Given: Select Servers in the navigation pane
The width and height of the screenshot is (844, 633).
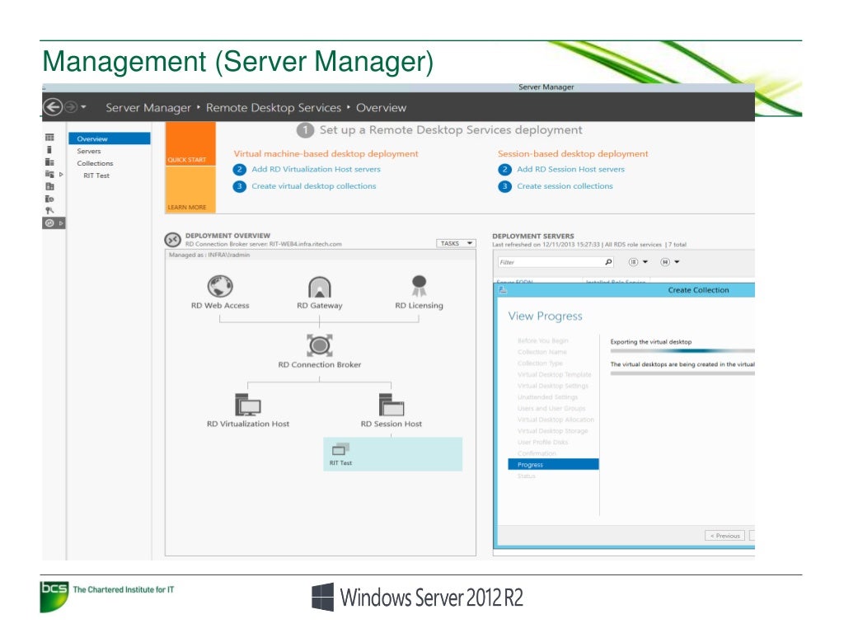Looking at the screenshot, I should pyautogui.click(x=89, y=152).
